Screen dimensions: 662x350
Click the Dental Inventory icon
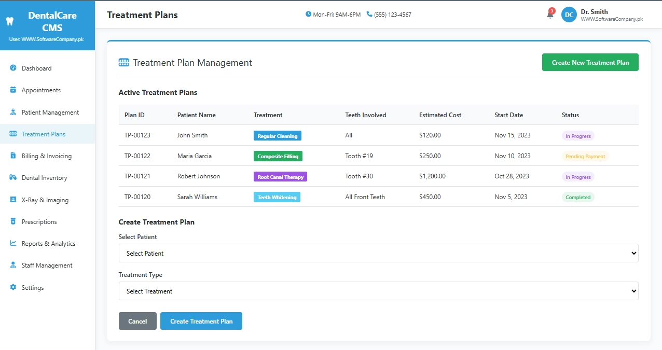coord(13,177)
